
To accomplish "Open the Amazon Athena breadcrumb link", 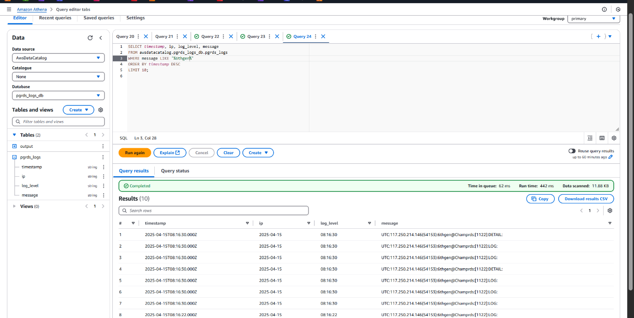I will tap(32, 9).
